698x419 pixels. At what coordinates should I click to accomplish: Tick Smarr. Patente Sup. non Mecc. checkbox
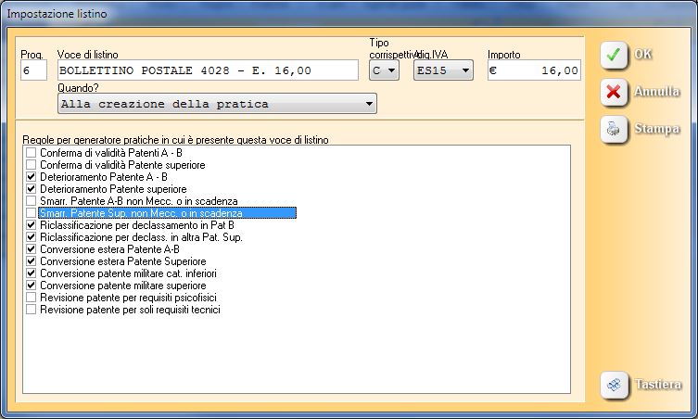(32, 212)
